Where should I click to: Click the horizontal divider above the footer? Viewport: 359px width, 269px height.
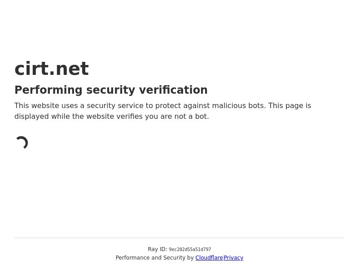(x=179, y=238)
